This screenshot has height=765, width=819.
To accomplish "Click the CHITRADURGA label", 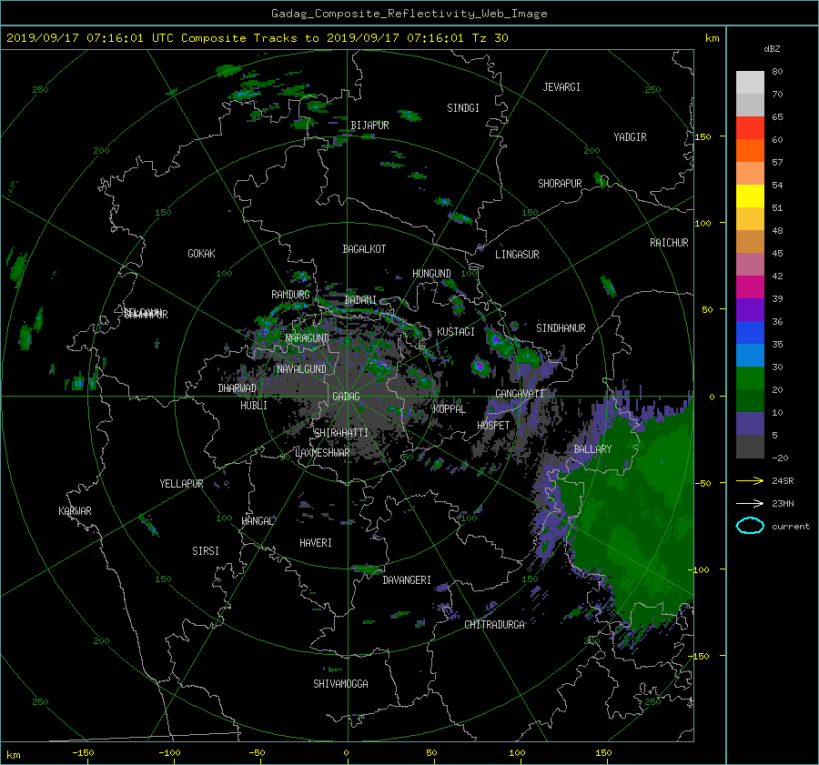I will tap(494, 625).
